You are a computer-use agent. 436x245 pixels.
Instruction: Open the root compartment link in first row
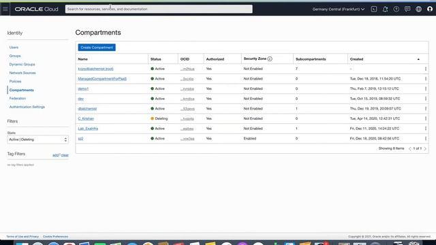pyautogui.click(x=95, y=69)
